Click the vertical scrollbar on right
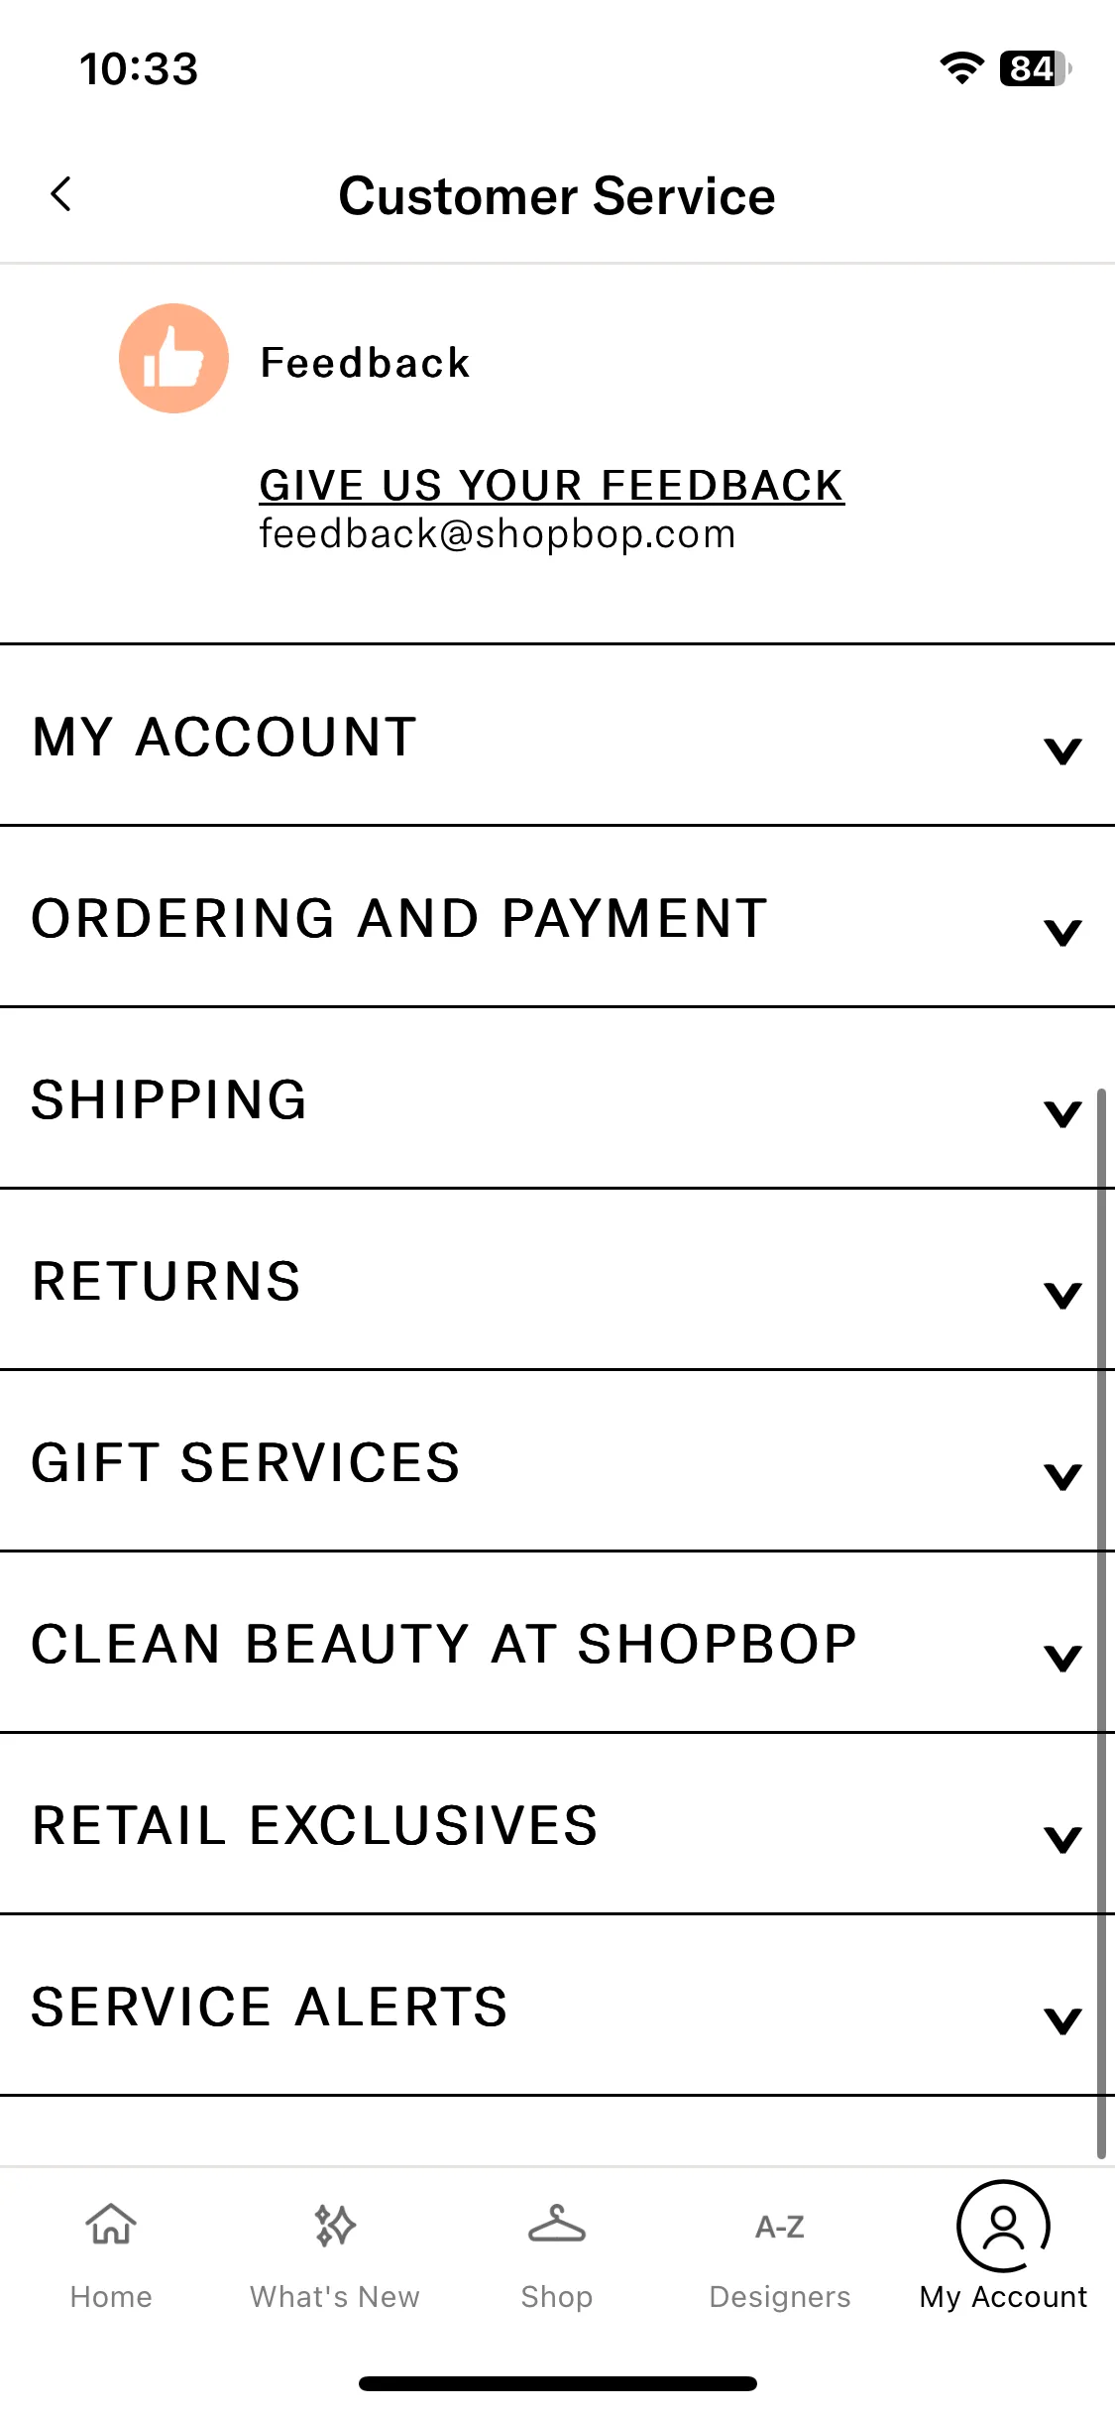Viewport: 1115px width, 2415px height. pyautogui.click(x=1101, y=1623)
